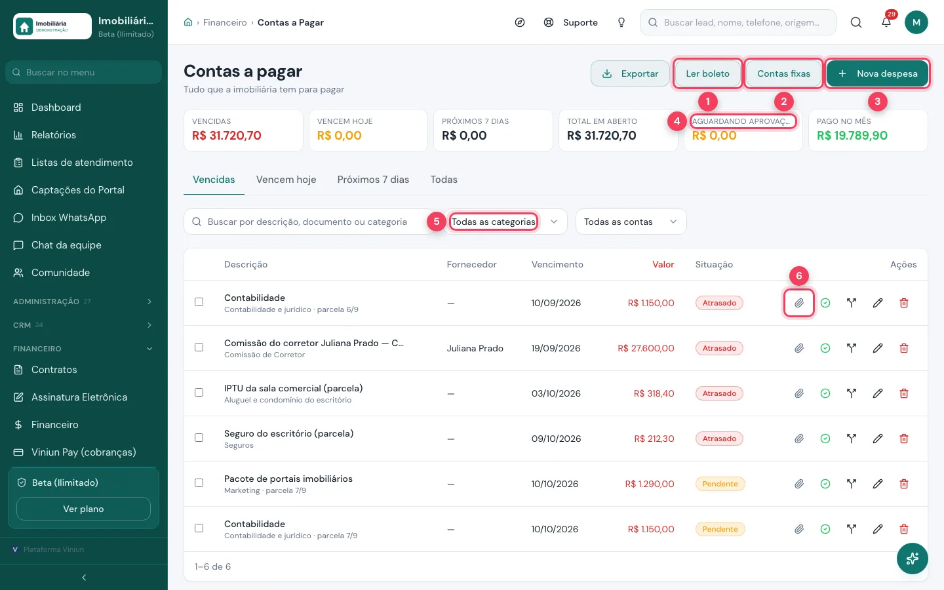Image resolution: width=944 pixels, height=590 pixels.
Task: Open the notifications bell
Action: [886, 22]
